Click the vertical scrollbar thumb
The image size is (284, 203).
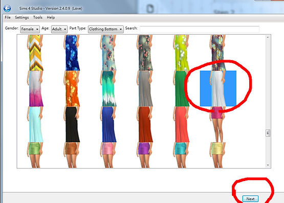pyautogui.click(x=268, y=133)
